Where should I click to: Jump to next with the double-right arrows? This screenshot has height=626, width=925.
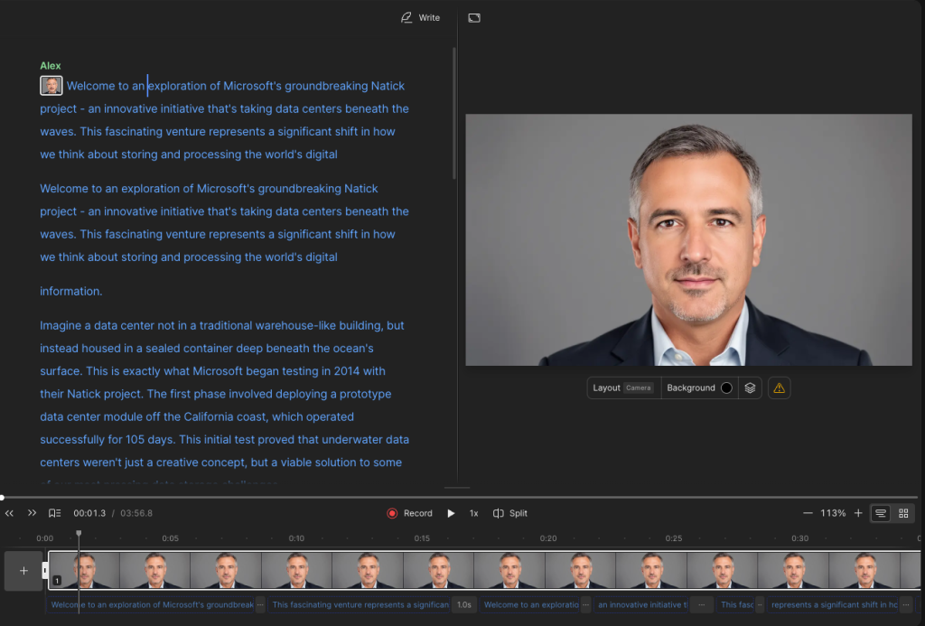[x=32, y=513]
